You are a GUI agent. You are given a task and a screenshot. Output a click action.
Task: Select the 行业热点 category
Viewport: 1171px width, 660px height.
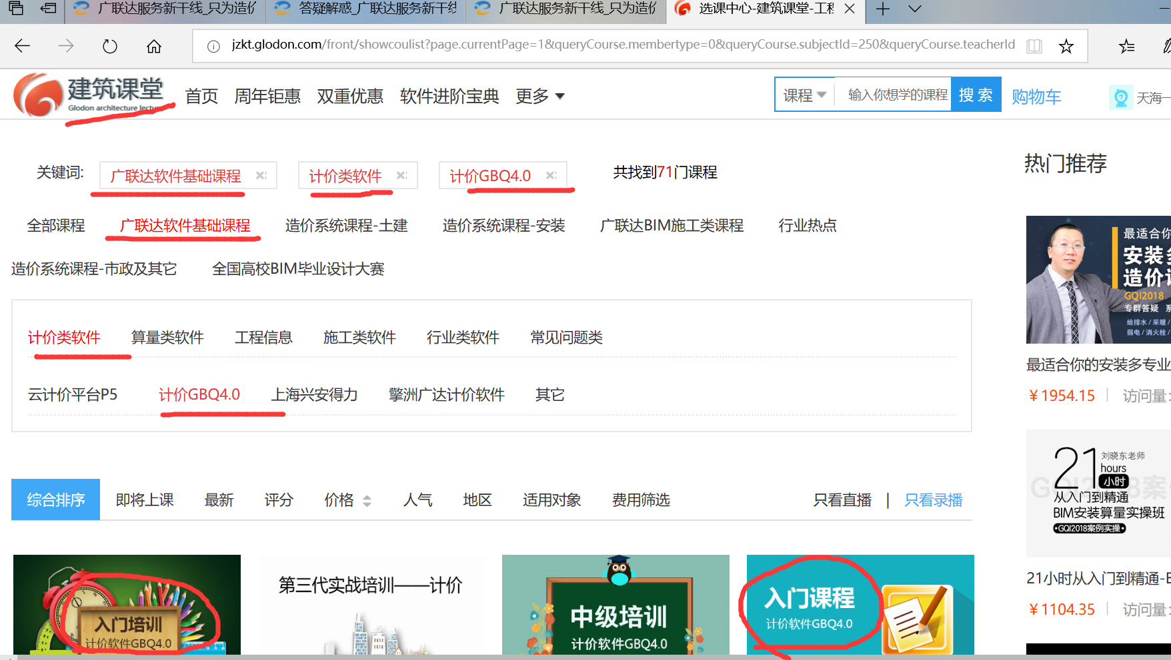(x=808, y=226)
